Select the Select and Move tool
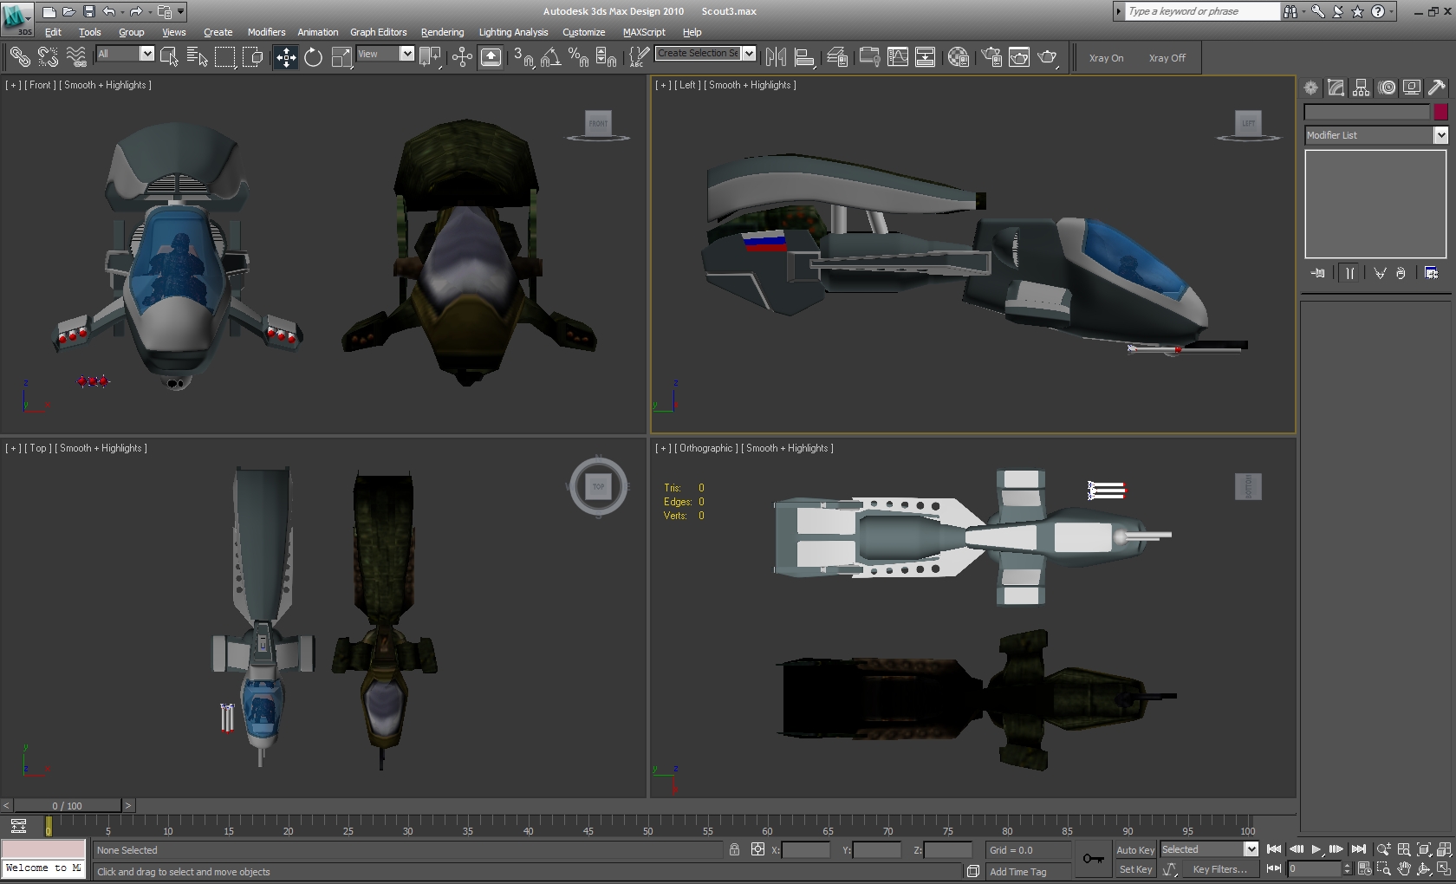Screen dimensions: 1456x884 coord(285,57)
